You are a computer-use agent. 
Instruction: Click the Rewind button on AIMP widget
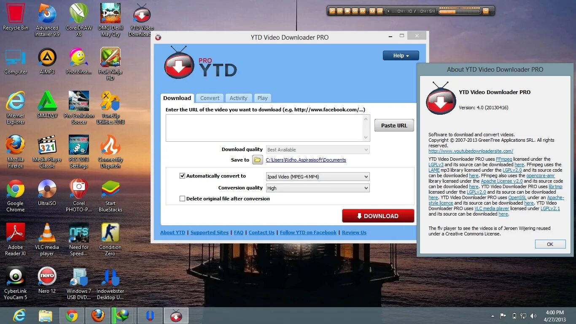[355, 11]
